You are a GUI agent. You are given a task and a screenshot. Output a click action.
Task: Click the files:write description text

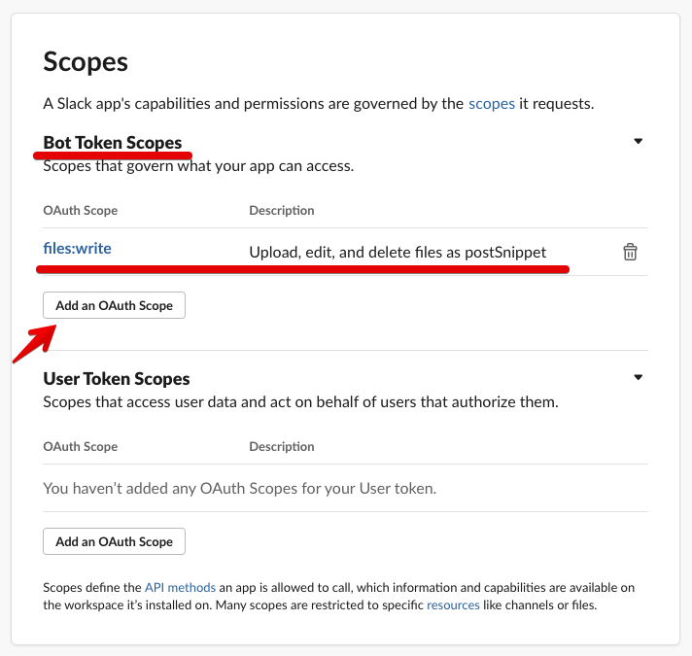coord(398,253)
